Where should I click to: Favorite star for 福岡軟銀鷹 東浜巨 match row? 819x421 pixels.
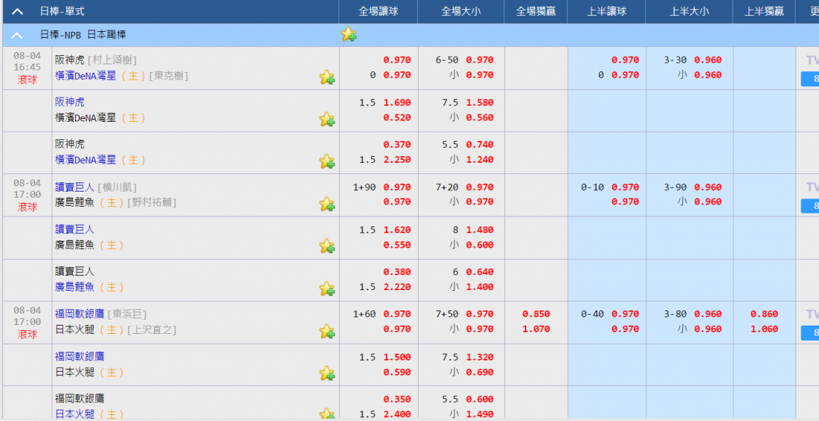(x=327, y=331)
